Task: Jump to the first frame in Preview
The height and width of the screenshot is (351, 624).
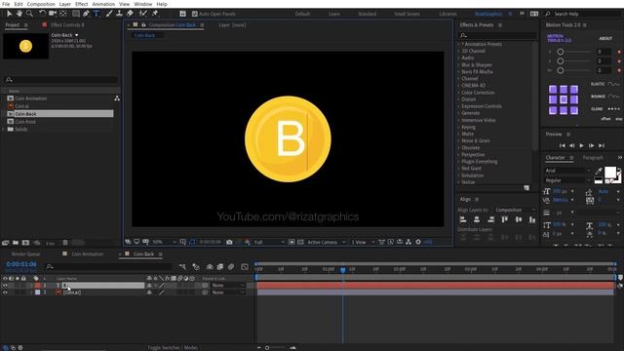Action: point(562,145)
